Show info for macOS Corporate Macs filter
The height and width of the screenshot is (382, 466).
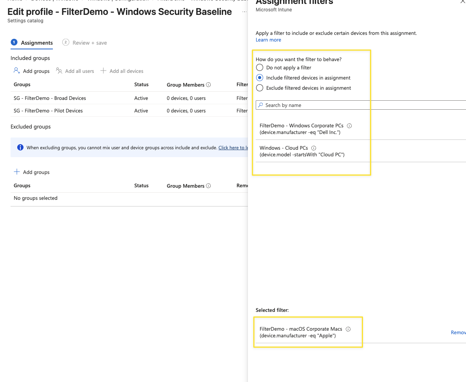pos(348,329)
